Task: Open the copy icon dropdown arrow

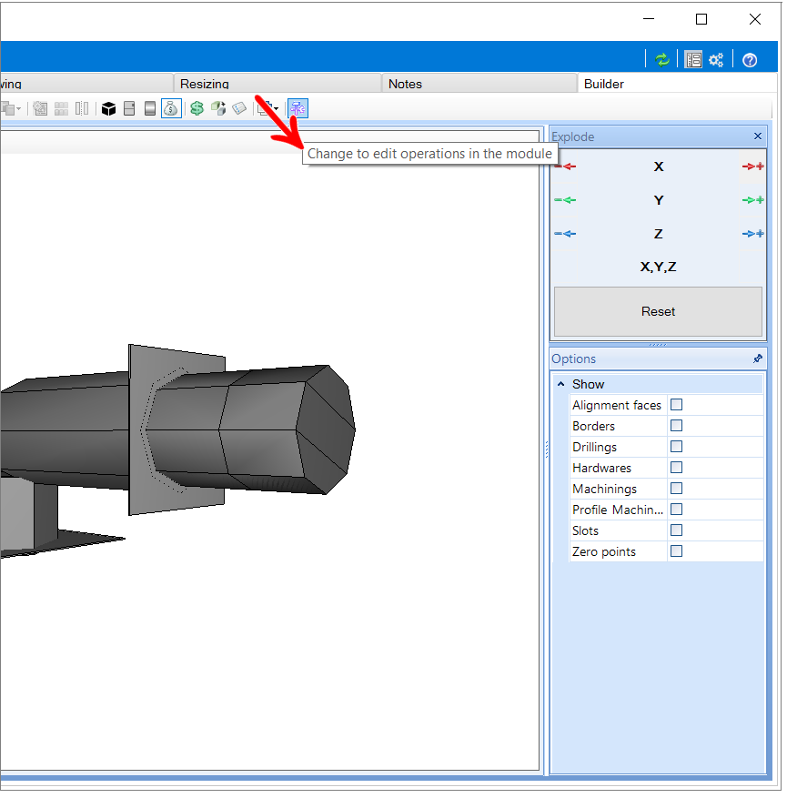Action: (x=277, y=108)
